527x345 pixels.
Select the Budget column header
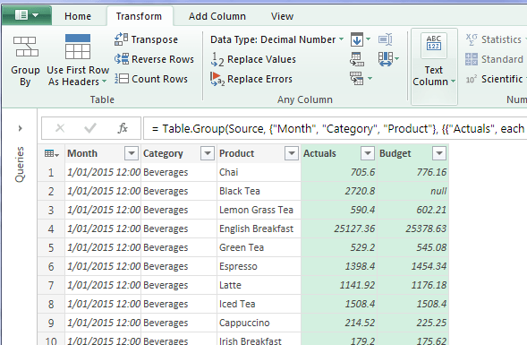[395, 153]
